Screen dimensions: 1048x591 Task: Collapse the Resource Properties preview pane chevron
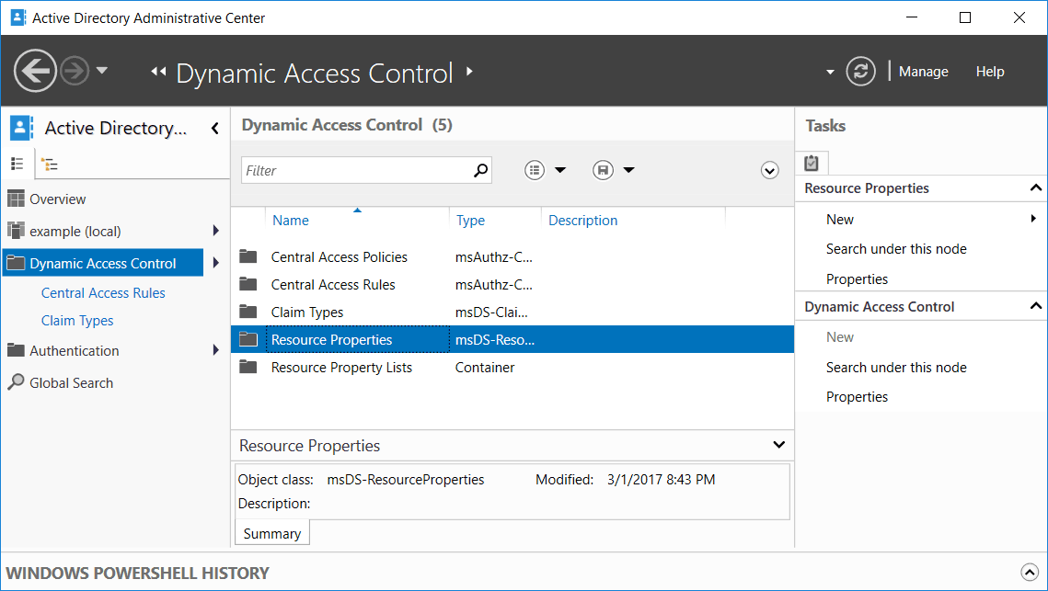point(778,445)
